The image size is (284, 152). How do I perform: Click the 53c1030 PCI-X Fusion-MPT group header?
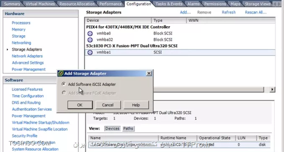132,46
